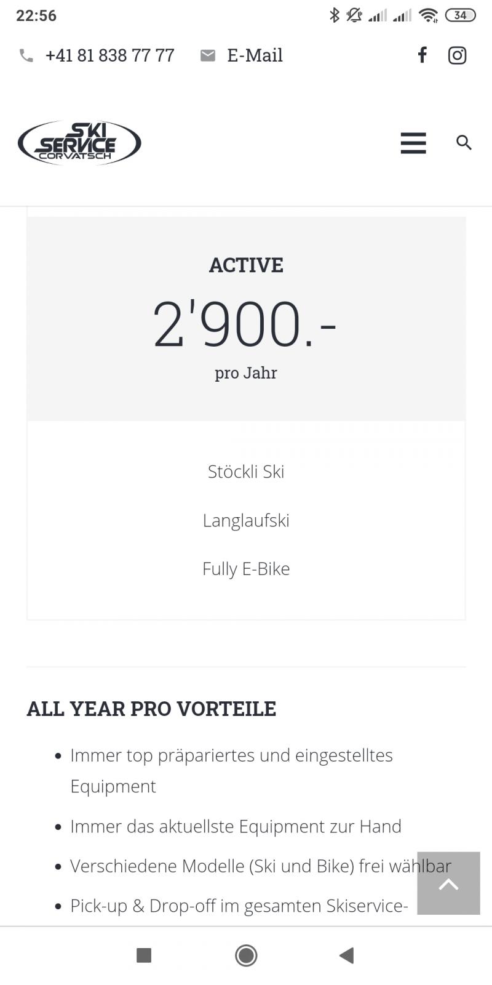Tap the search magnifier icon
Viewport: 492px width, 985px height.
[464, 143]
